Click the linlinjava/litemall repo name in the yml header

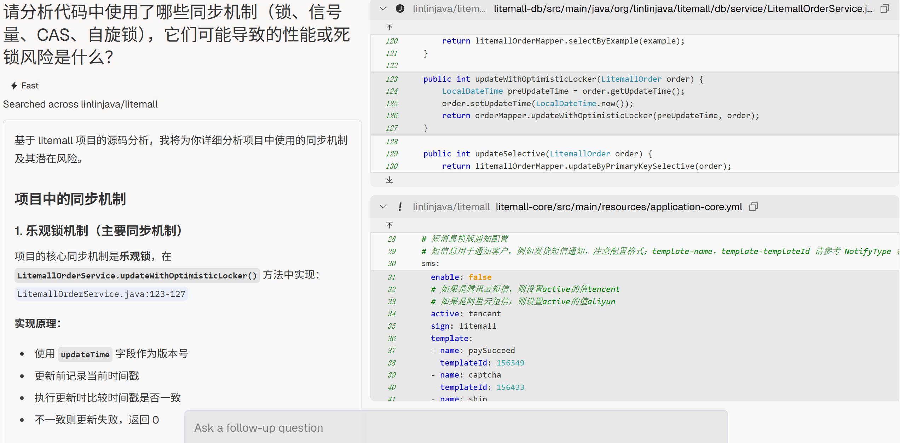click(451, 207)
